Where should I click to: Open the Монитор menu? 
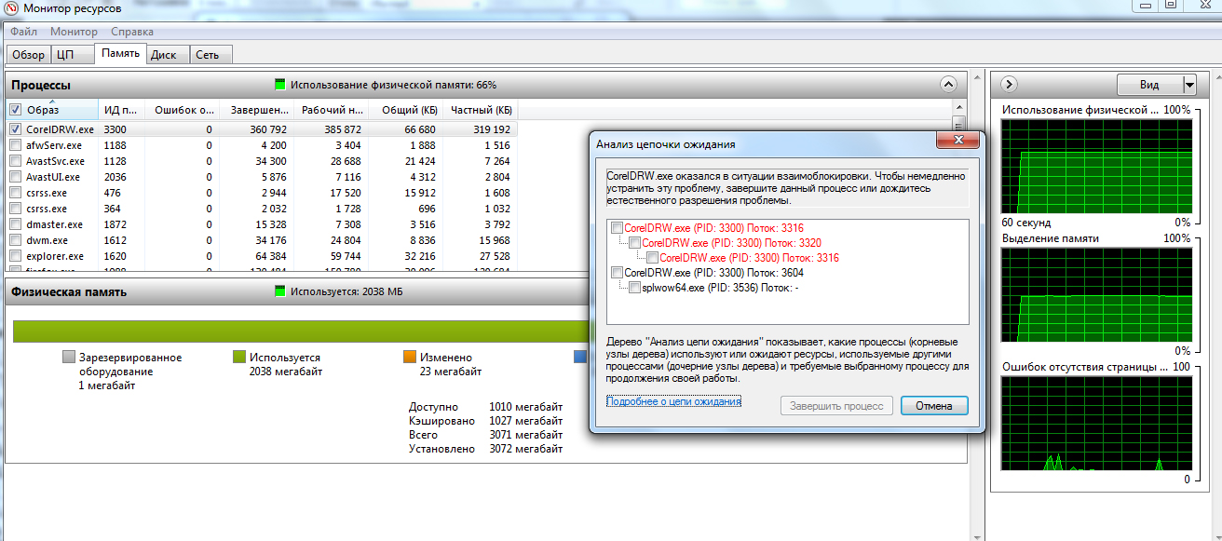(x=74, y=32)
